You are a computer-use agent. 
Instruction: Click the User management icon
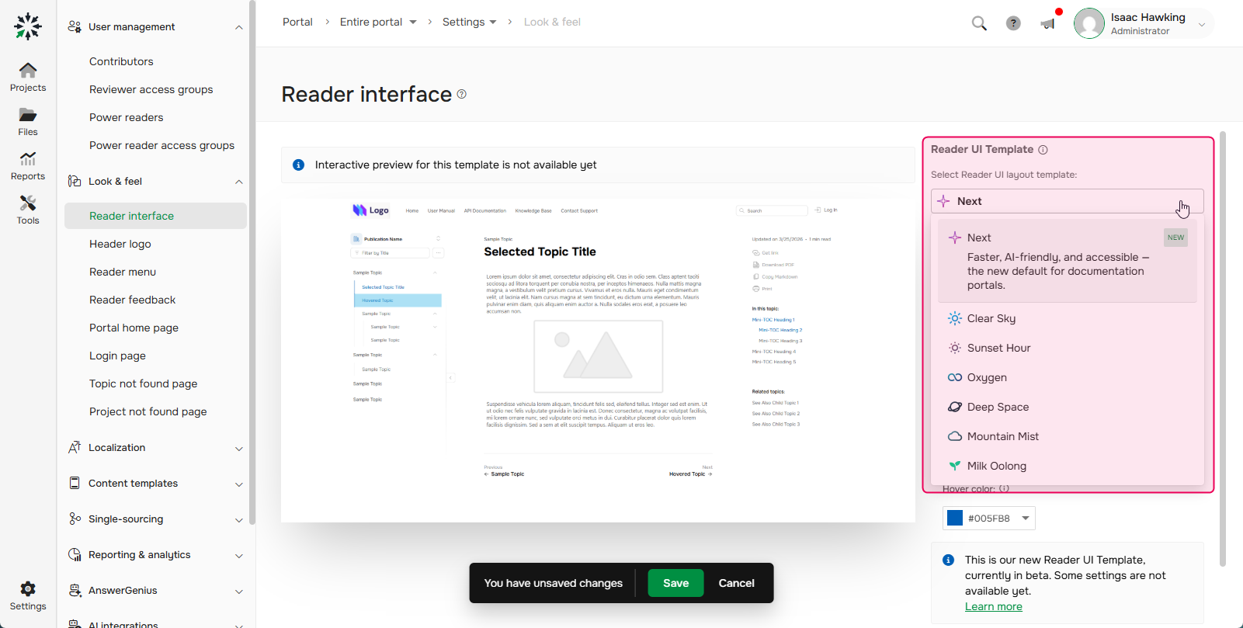coord(75,26)
